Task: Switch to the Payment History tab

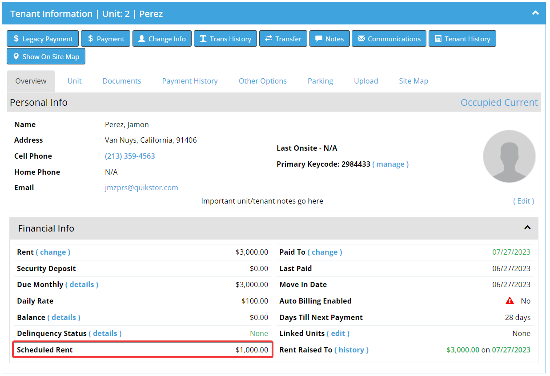Action: pos(190,81)
